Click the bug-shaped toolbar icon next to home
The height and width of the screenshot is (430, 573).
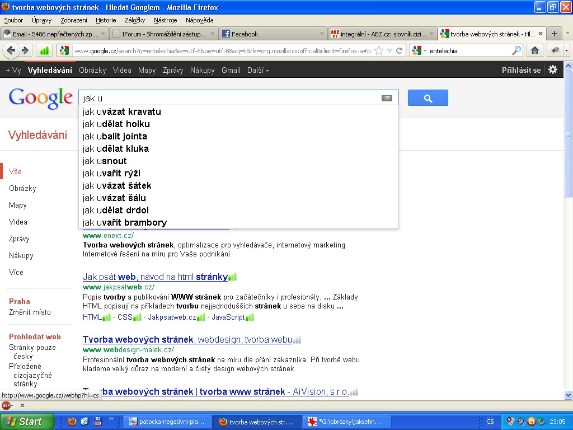point(555,50)
